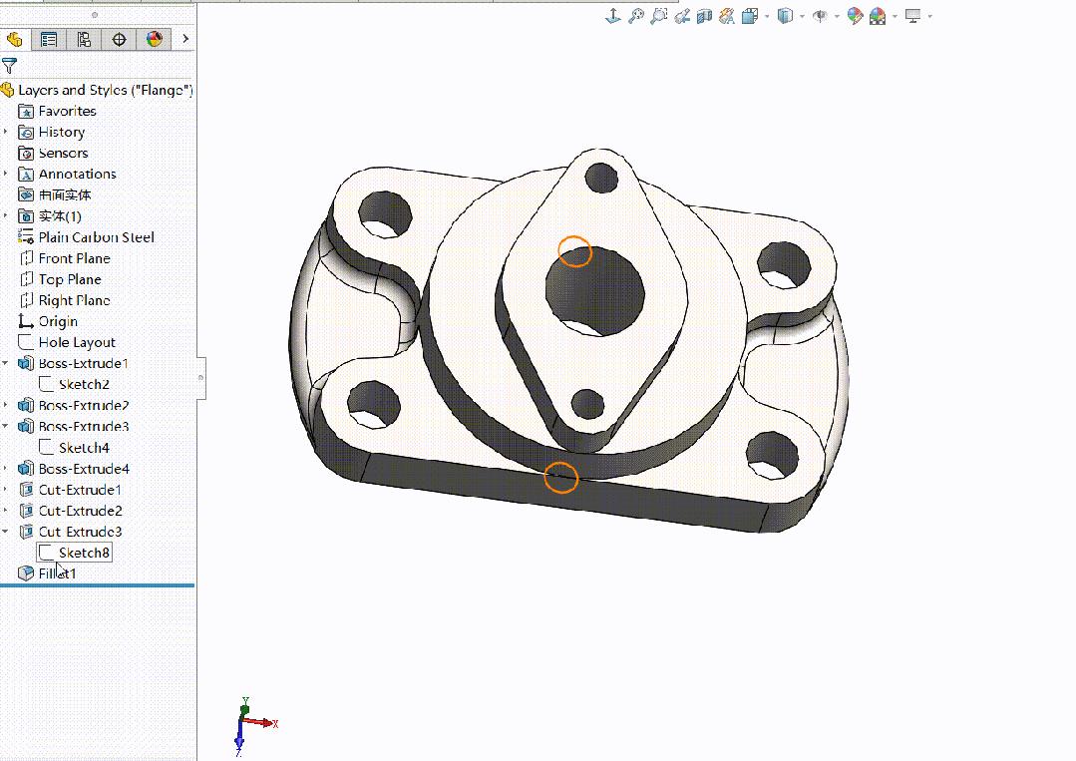Click the View Settings monitor icon

(912, 16)
